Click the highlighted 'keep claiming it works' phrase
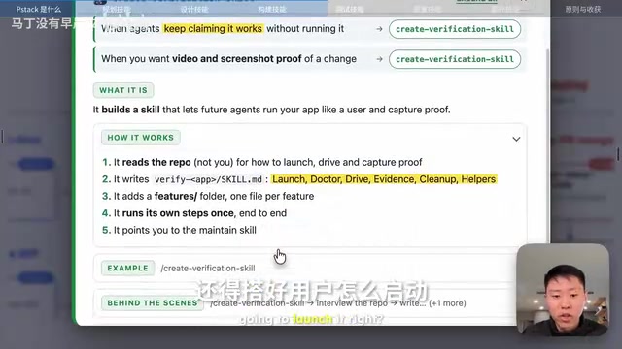Image resolution: width=622 pixels, height=349 pixels. click(x=213, y=28)
